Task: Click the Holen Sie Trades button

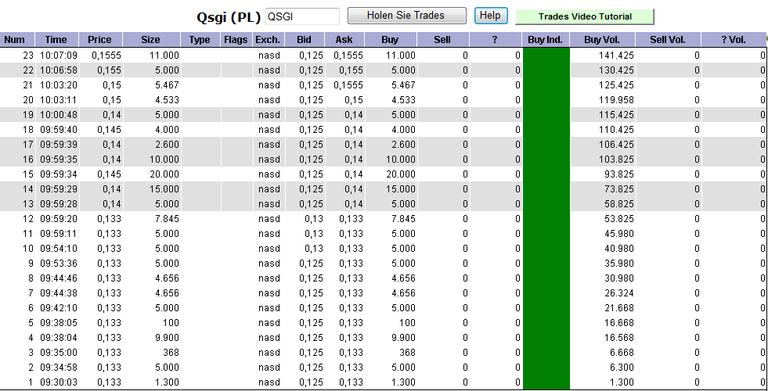Action: [406, 16]
